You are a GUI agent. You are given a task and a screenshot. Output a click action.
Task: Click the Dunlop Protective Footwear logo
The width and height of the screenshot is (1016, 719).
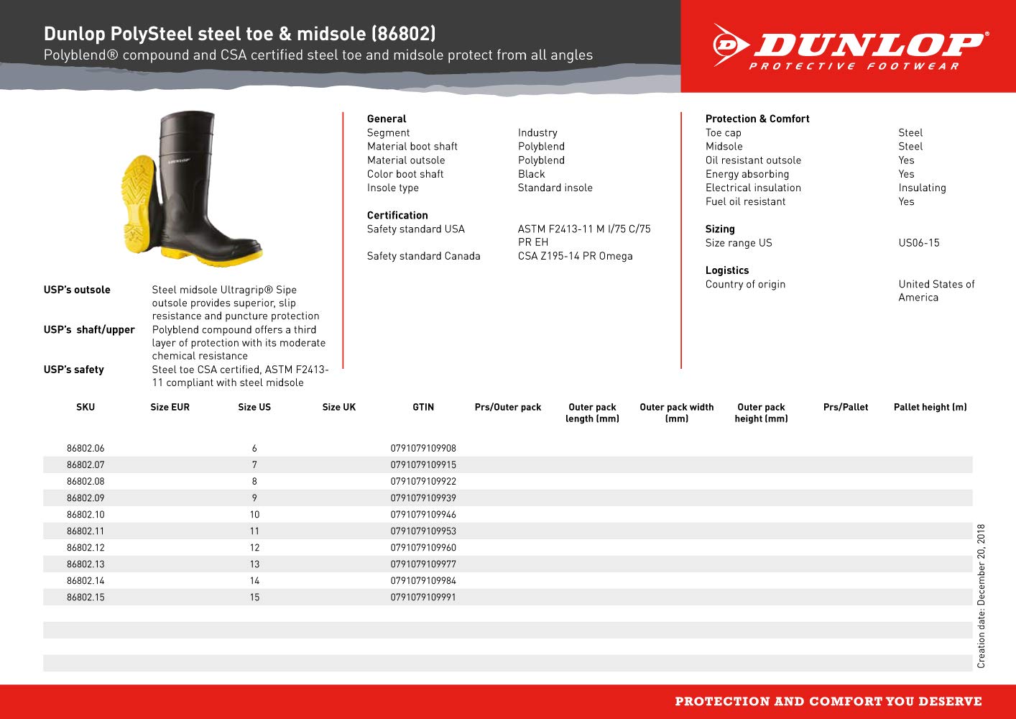pos(848,47)
